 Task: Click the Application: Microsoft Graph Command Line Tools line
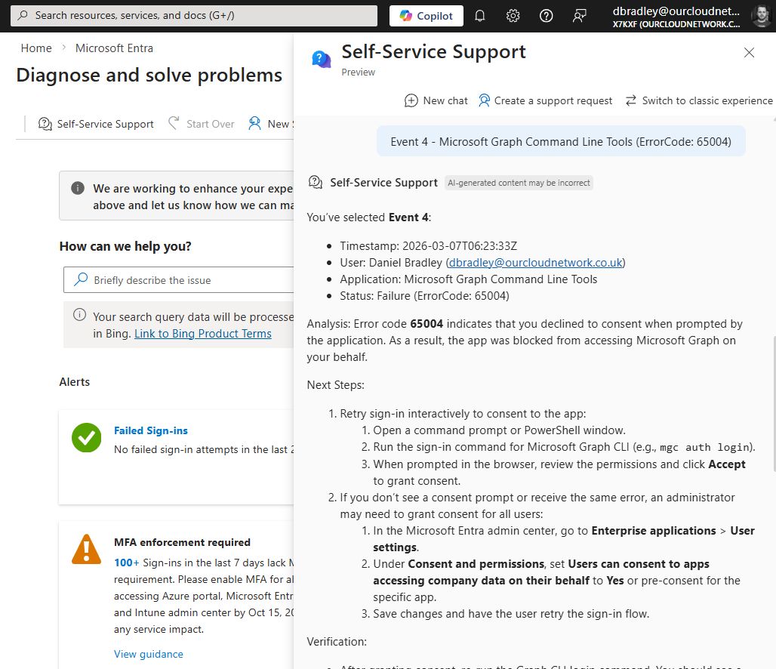tap(468, 279)
